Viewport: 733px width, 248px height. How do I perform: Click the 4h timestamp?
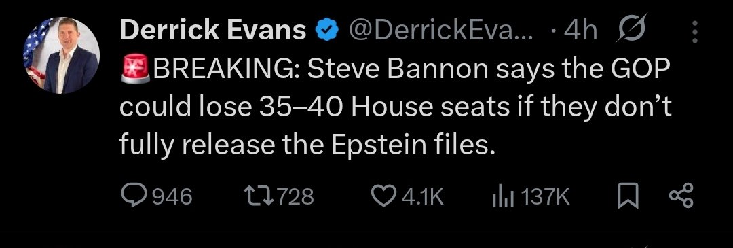pyautogui.click(x=580, y=31)
